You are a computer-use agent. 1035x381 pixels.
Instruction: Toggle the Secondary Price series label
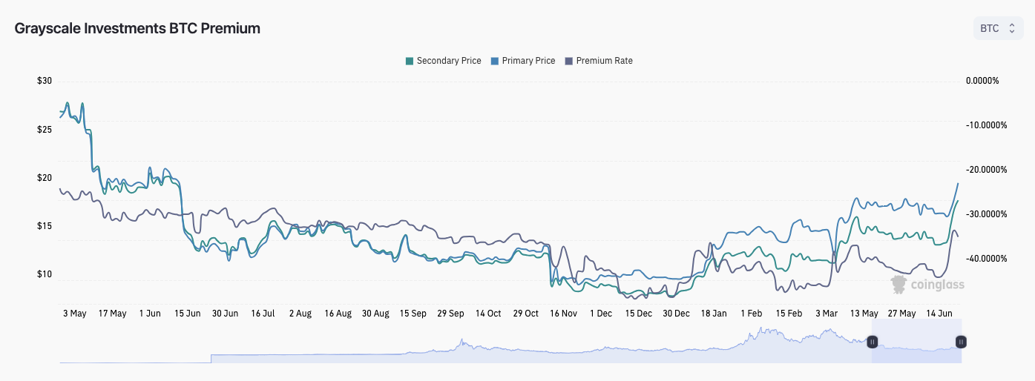pyautogui.click(x=448, y=61)
